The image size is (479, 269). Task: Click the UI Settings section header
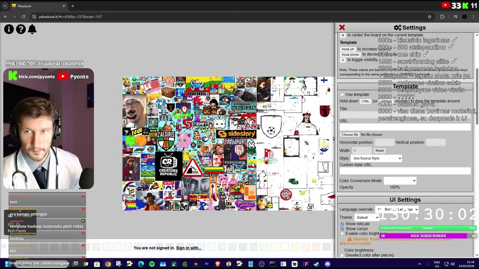[x=405, y=200]
